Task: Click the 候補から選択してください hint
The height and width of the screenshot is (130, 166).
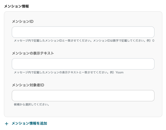Action: [31, 104]
